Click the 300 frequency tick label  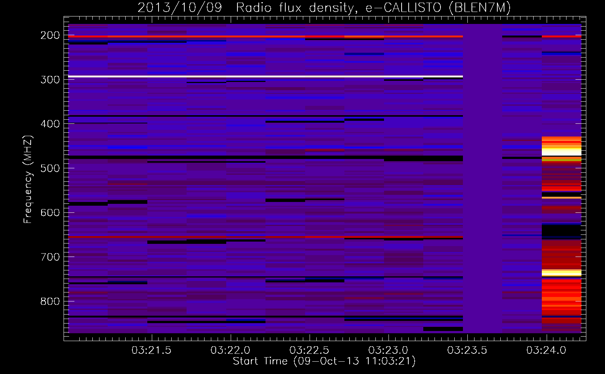50,80
